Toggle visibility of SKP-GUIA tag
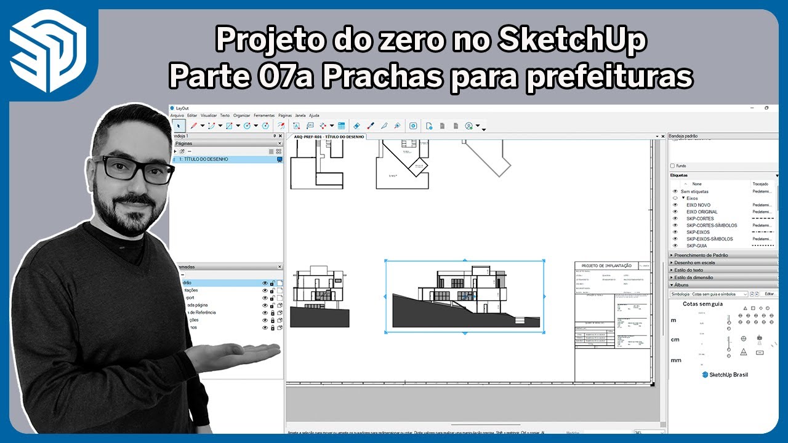 675,245
